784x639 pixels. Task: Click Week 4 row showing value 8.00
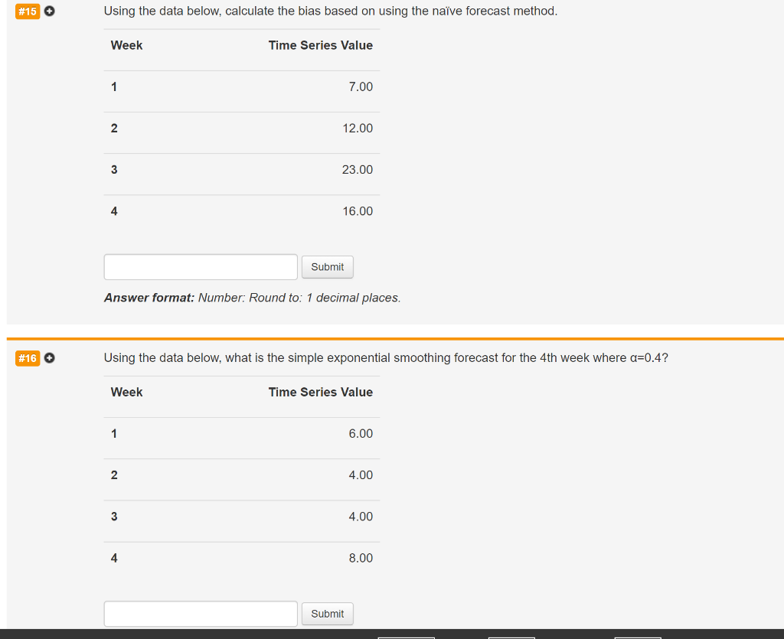[x=241, y=558]
